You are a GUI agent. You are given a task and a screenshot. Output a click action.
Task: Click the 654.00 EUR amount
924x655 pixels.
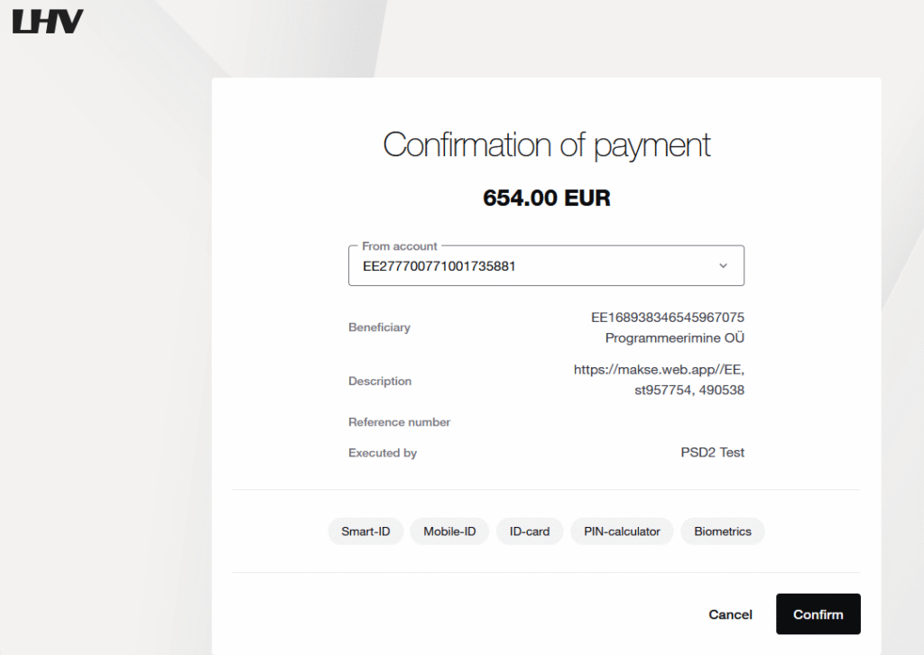click(x=547, y=198)
